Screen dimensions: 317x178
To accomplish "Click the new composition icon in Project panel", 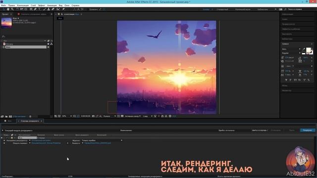I will [x=10, y=117].
